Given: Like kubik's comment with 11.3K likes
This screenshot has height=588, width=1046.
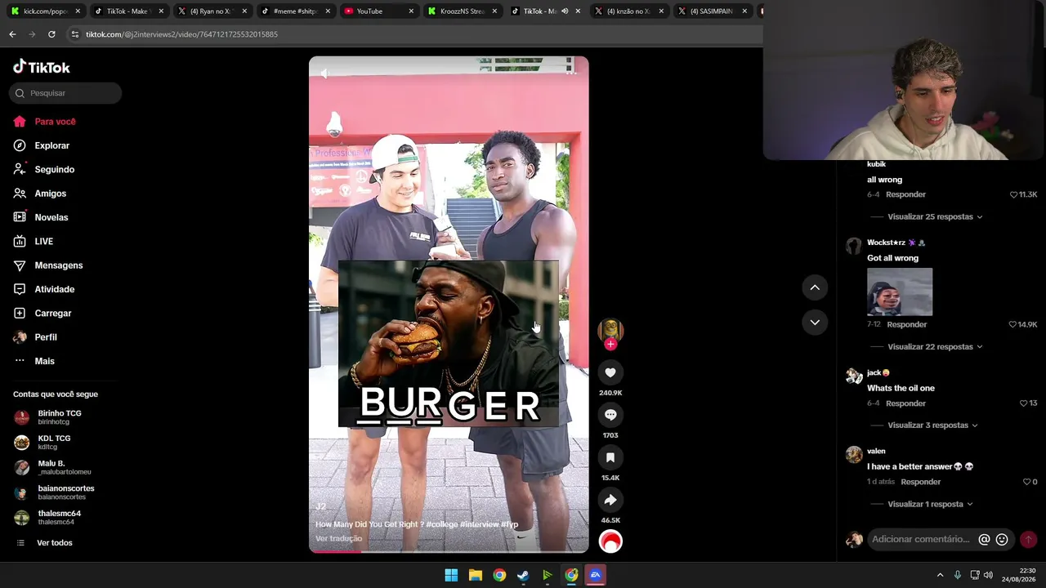Looking at the screenshot, I should (1013, 194).
